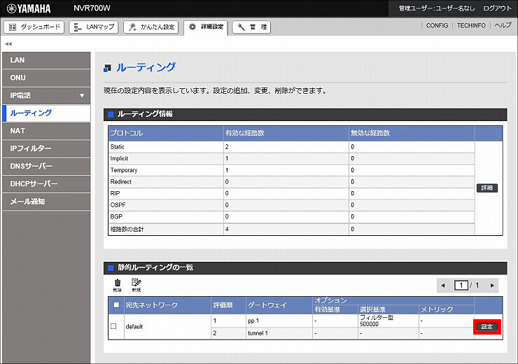Viewport: 518px width, 364px height.
Task: Click the かんたん設定 wand icon
Action: pyautogui.click(x=132, y=27)
